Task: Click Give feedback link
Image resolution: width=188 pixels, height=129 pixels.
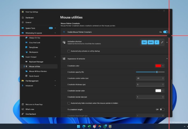Action: pyautogui.click(x=31, y=114)
